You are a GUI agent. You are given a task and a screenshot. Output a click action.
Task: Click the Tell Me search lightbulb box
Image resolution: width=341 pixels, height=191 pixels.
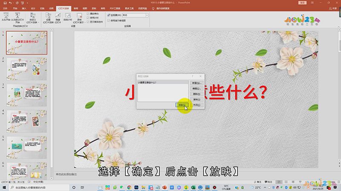161,8
